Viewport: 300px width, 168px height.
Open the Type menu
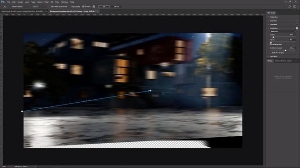point(33,2)
